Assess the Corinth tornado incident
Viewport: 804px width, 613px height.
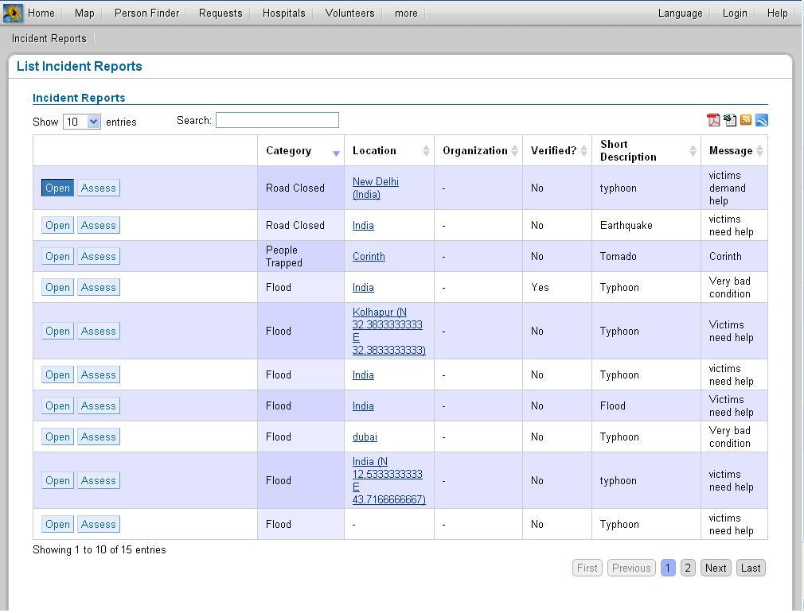pos(99,256)
